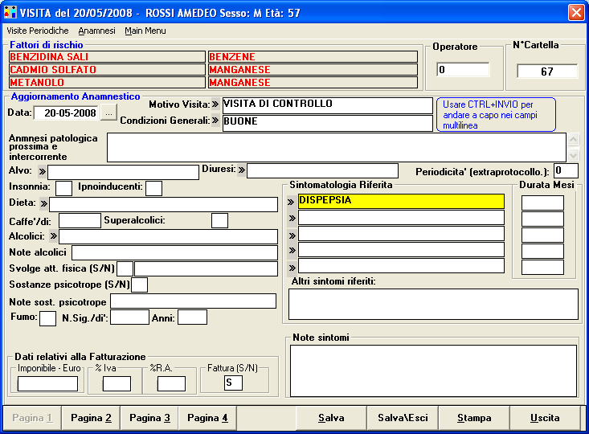This screenshot has width=589, height=434.
Task: Open the Condizioni Generali lookup arrow
Action: coord(215,121)
